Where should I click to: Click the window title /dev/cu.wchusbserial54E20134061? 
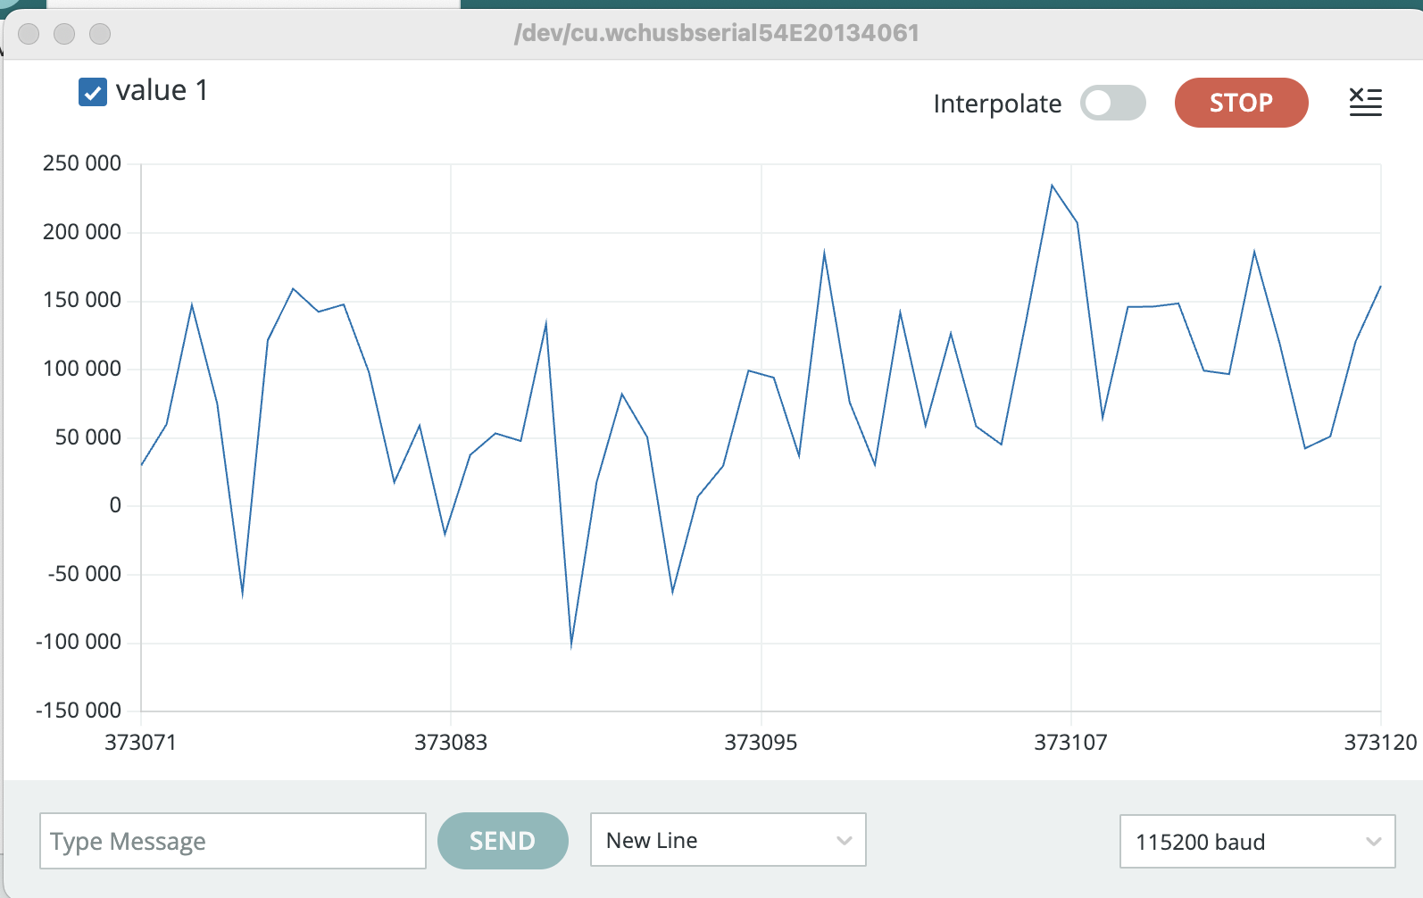tap(716, 33)
